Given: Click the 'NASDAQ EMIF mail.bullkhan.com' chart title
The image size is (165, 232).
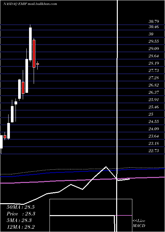Looking at the screenshot, I should pos(30,4).
